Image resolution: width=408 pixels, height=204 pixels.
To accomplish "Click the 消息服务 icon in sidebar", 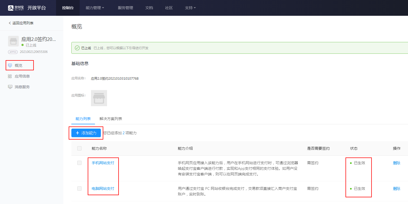I will point(10,87).
